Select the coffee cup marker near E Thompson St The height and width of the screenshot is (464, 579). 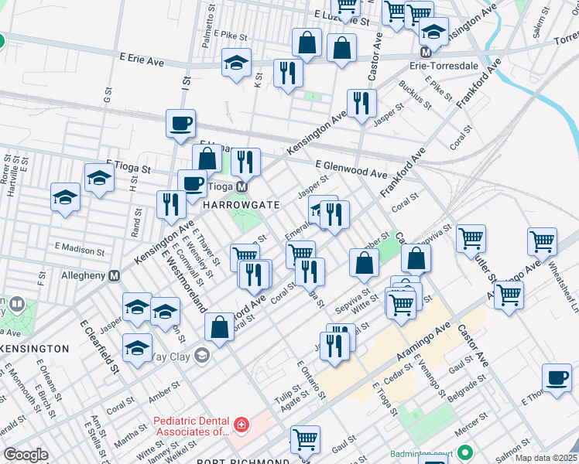[x=557, y=379]
